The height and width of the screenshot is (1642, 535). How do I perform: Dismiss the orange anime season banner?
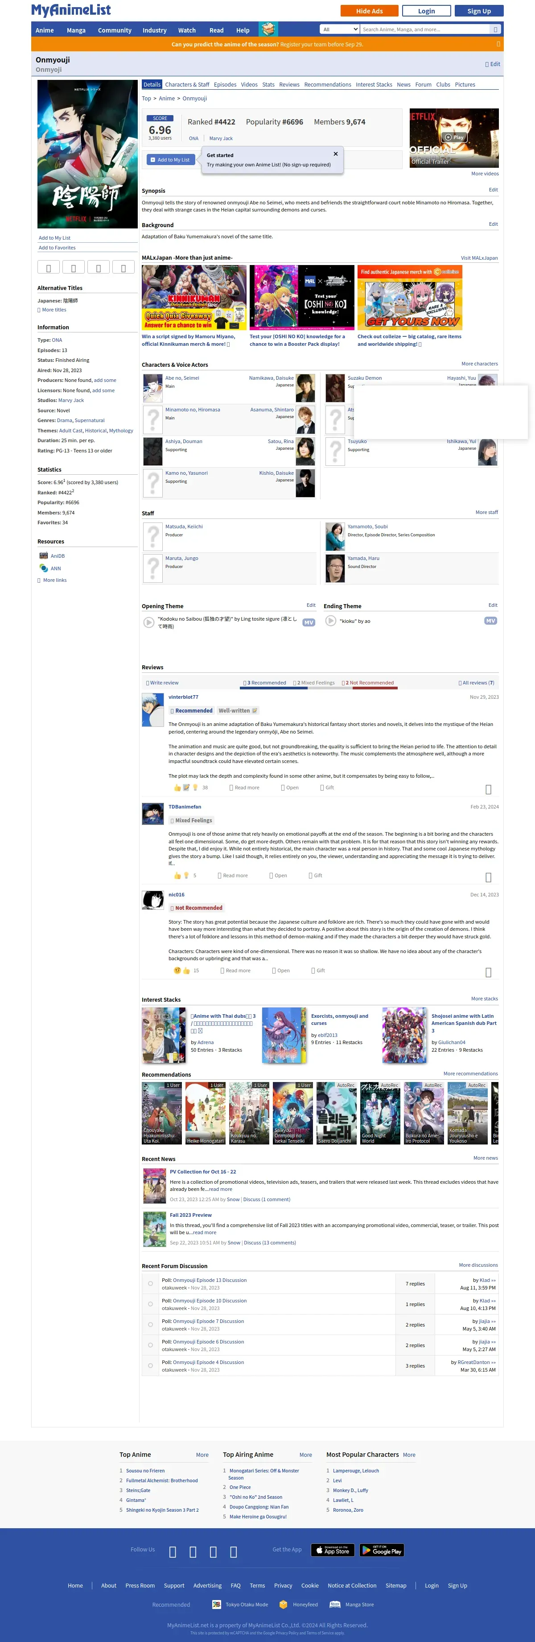coord(498,44)
